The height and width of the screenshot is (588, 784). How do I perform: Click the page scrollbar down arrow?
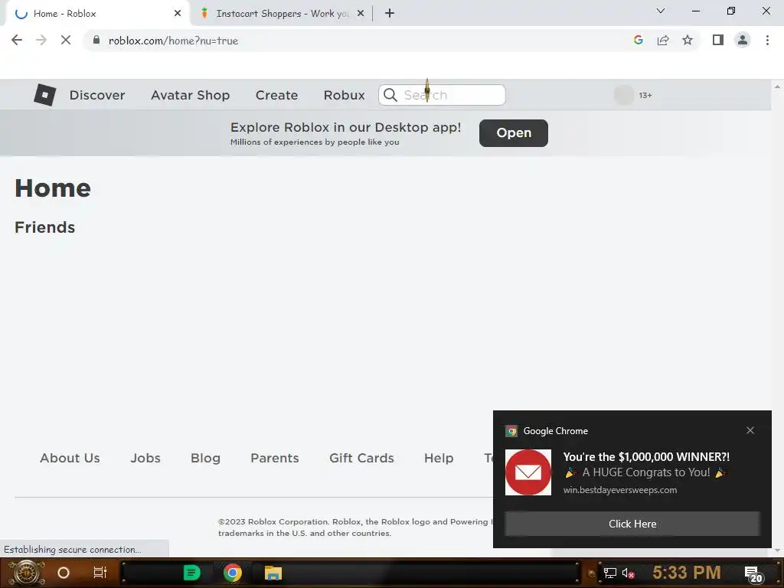[777, 550]
